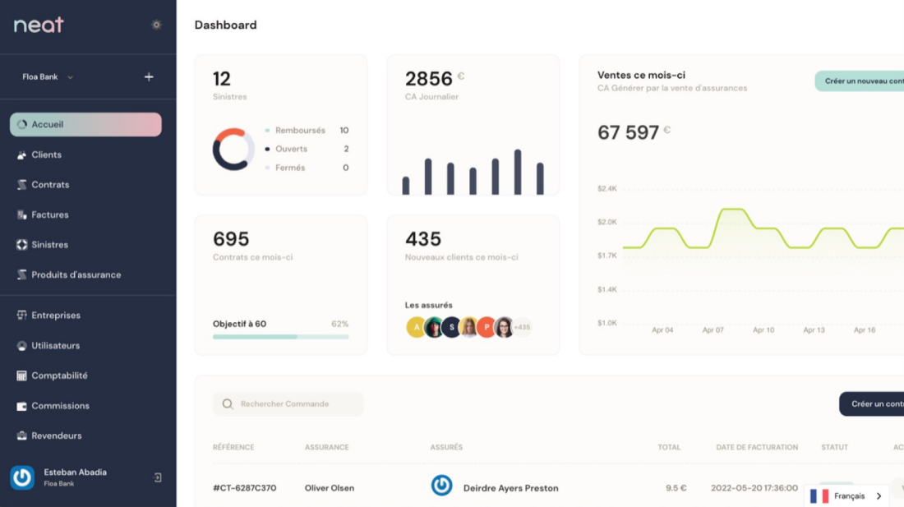
Task: Click the Commissions wallet icon
Action: pyautogui.click(x=22, y=406)
